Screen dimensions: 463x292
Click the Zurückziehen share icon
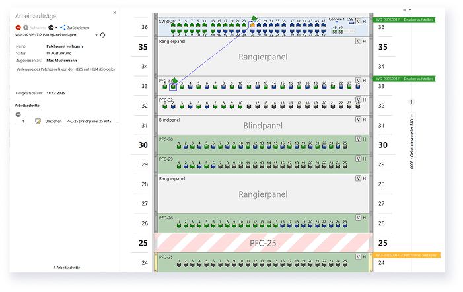pos(63,28)
